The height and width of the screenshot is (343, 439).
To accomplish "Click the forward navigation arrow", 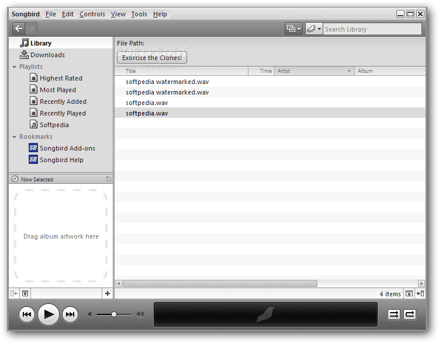I will 31,29.
